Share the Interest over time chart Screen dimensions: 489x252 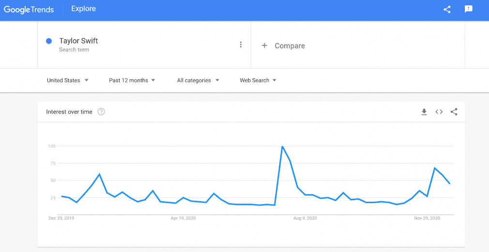tap(454, 112)
